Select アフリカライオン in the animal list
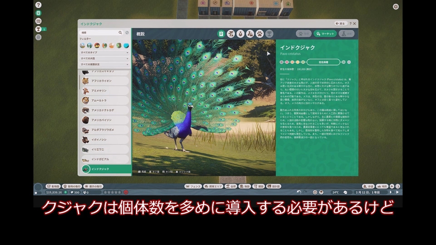The width and height of the screenshot is (436, 245). pyautogui.click(x=105, y=81)
